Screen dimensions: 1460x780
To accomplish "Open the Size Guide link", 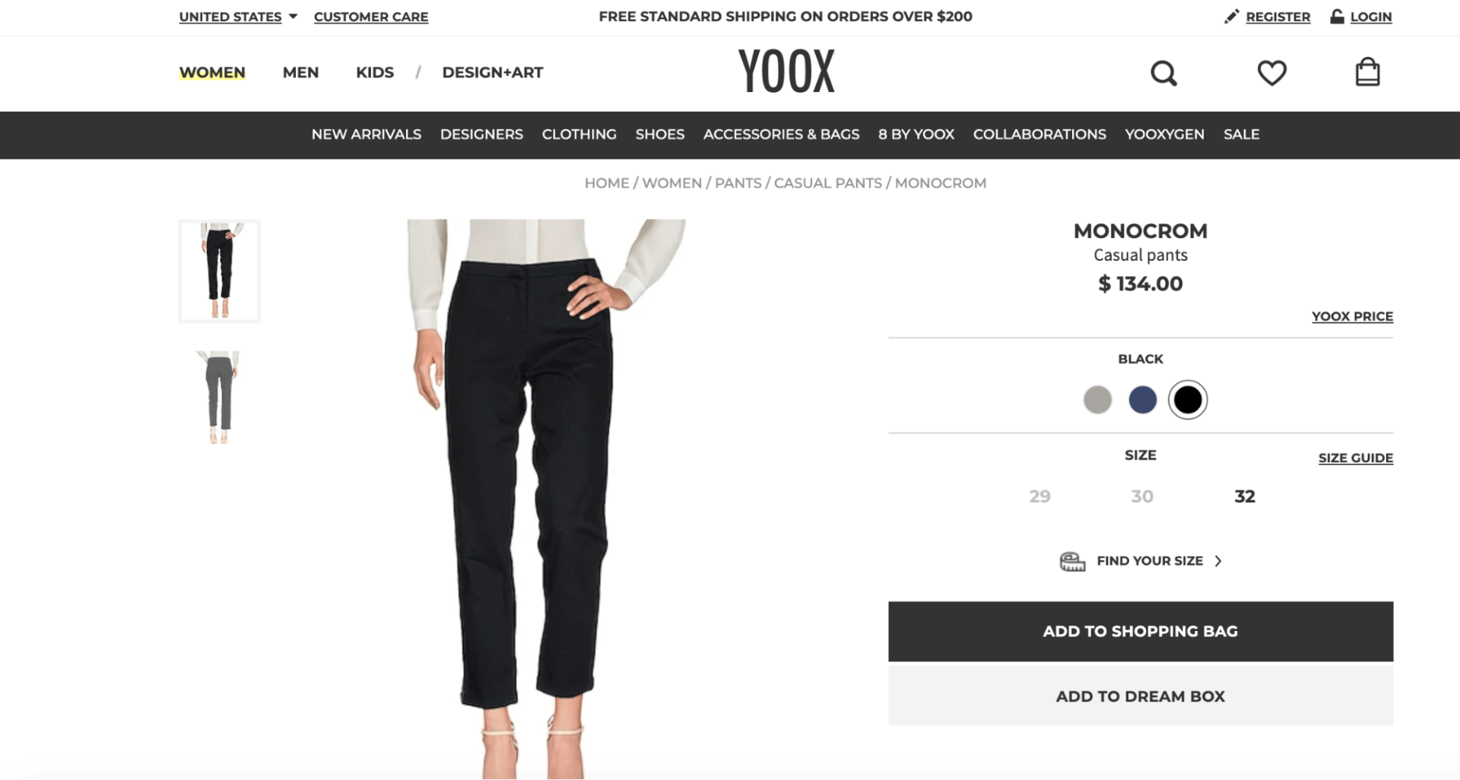I will pyautogui.click(x=1355, y=458).
